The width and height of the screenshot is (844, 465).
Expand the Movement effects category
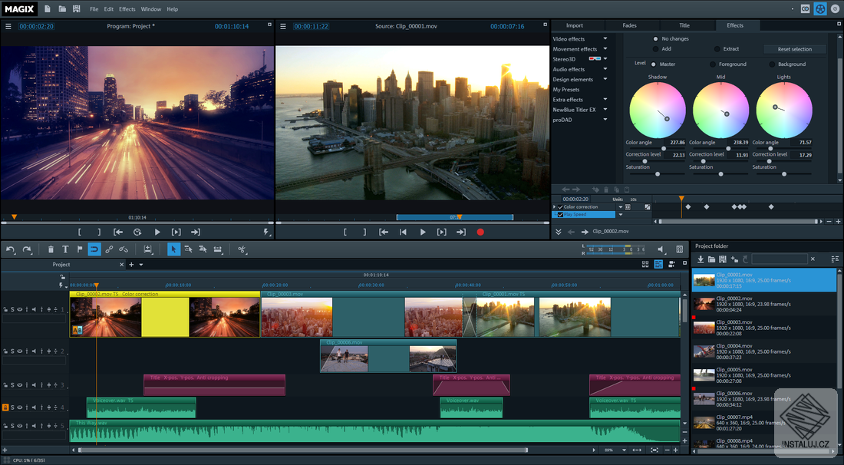605,49
